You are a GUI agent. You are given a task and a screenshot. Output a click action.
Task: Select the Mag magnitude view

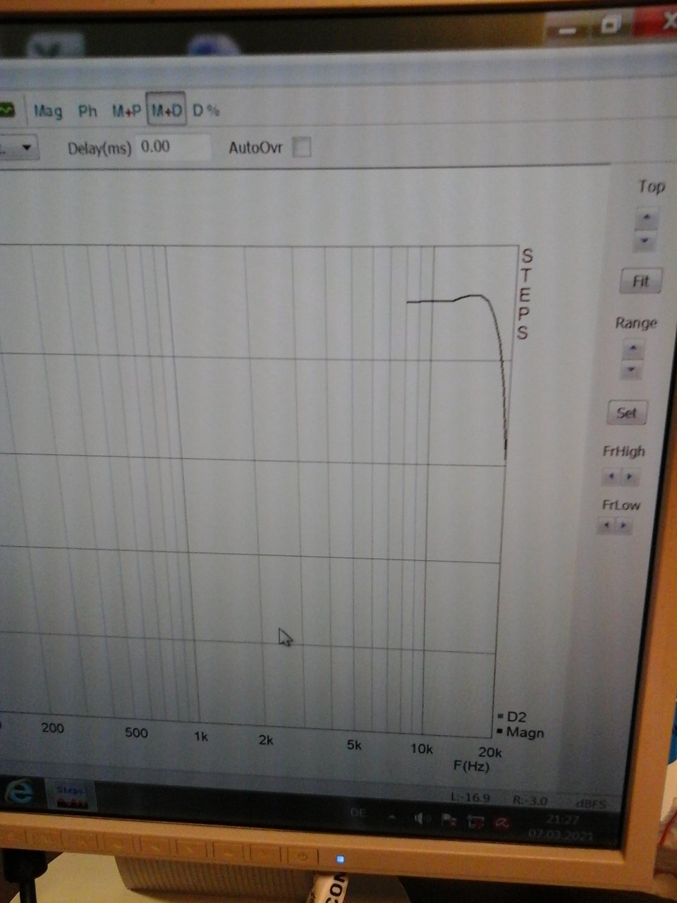(x=48, y=111)
